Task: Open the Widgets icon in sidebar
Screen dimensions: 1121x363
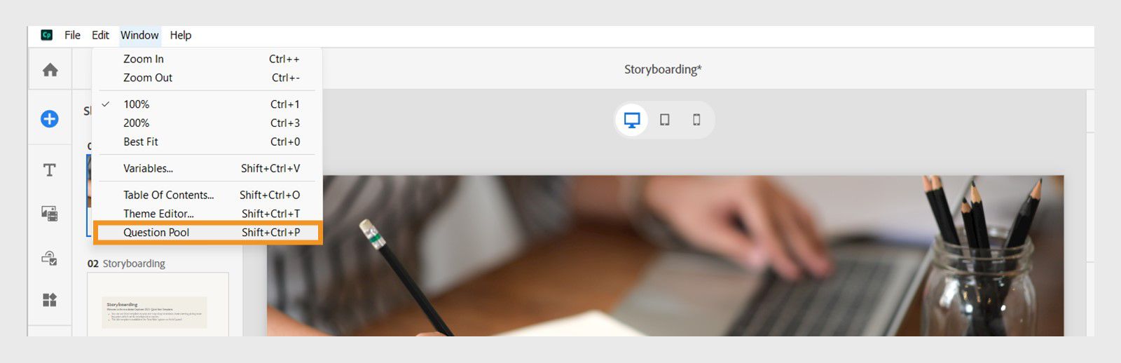Action: click(x=49, y=300)
